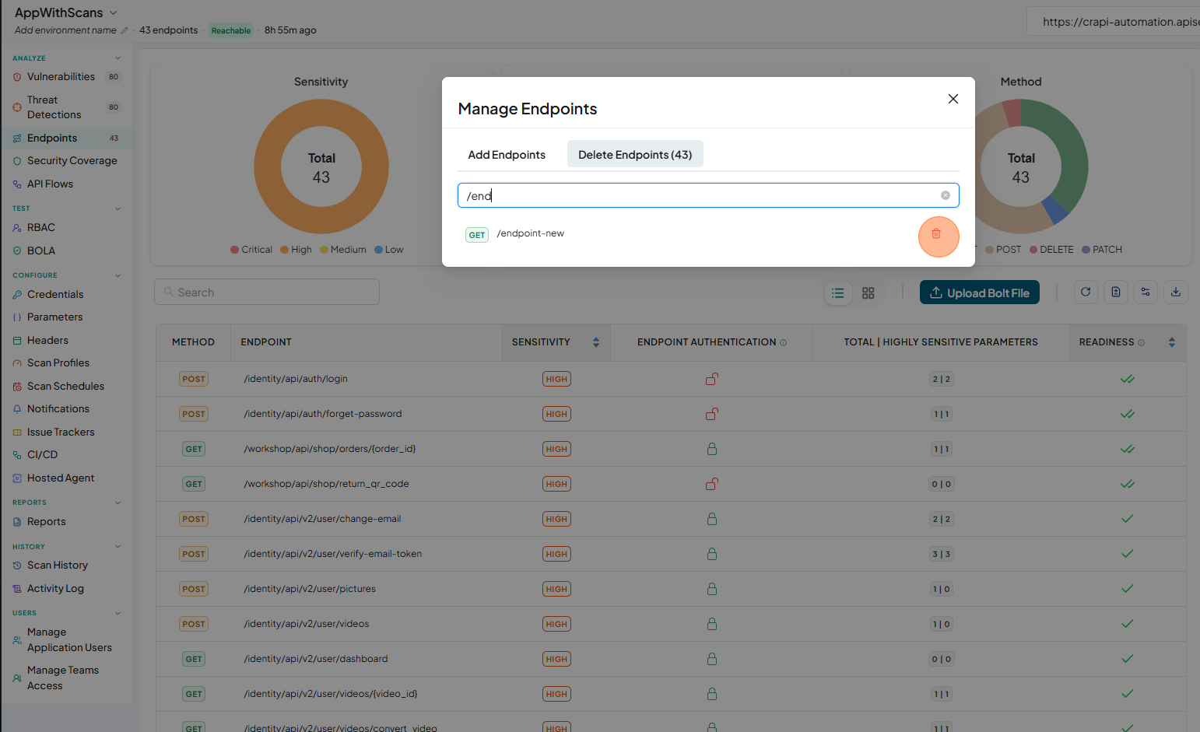Switch to the Add Endpoints tab
The height and width of the screenshot is (732, 1200).
pyautogui.click(x=507, y=155)
